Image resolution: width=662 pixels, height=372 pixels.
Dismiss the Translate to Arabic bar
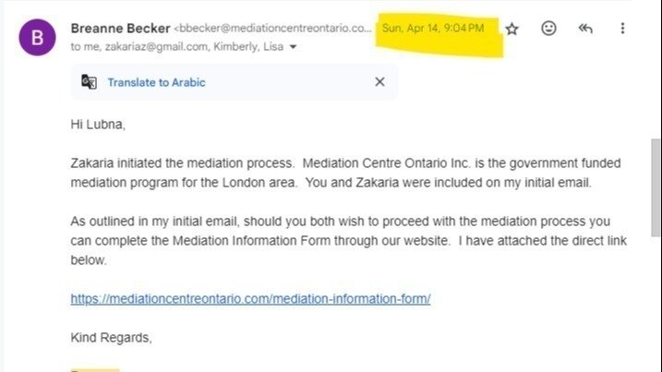pyautogui.click(x=379, y=82)
